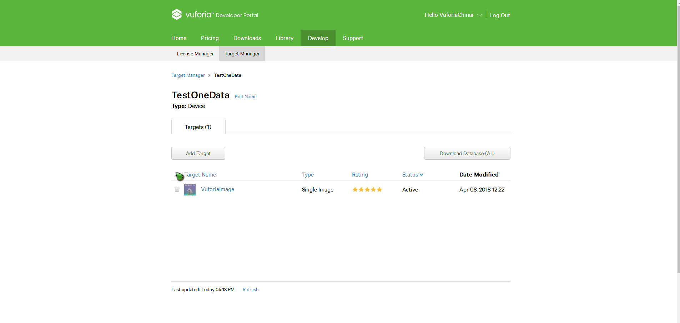The height and width of the screenshot is (323, 680).
Task: Sort by Target Name column
Action: point(200,175)
